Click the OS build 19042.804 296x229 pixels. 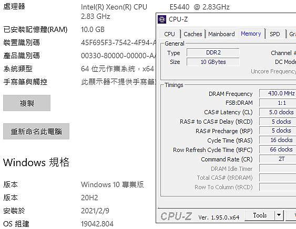(97, 224)
